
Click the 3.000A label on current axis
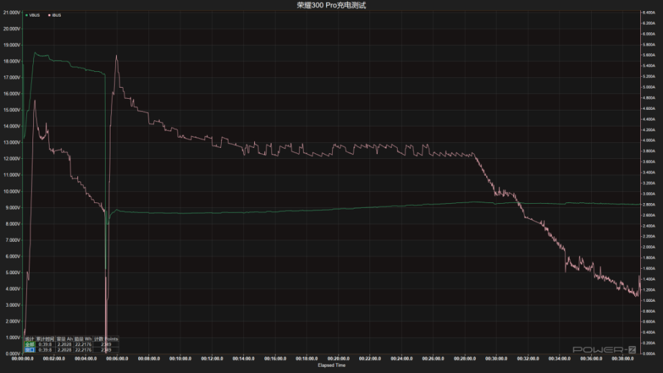pos(648,193)
